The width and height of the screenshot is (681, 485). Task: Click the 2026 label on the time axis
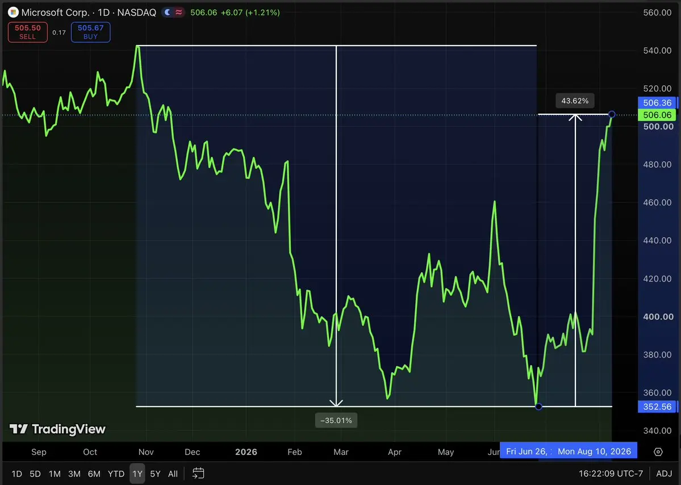point(247,452)
